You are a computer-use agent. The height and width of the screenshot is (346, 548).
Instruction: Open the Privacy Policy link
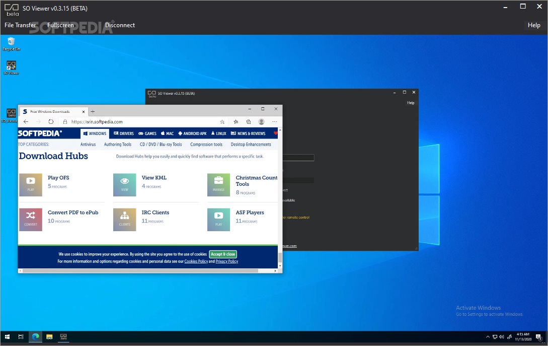227,261
